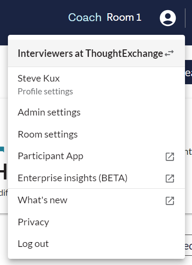Click the Steve Kux name label
Screen dimensions: 192x265
click(39, 78)
